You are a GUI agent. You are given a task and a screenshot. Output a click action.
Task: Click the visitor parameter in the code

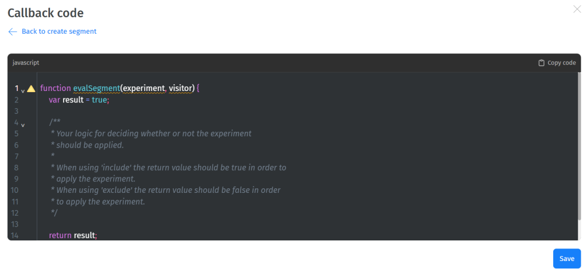tap(182, 89)
